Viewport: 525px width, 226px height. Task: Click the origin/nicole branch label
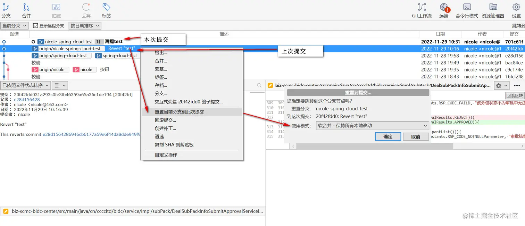click(50, 69)
